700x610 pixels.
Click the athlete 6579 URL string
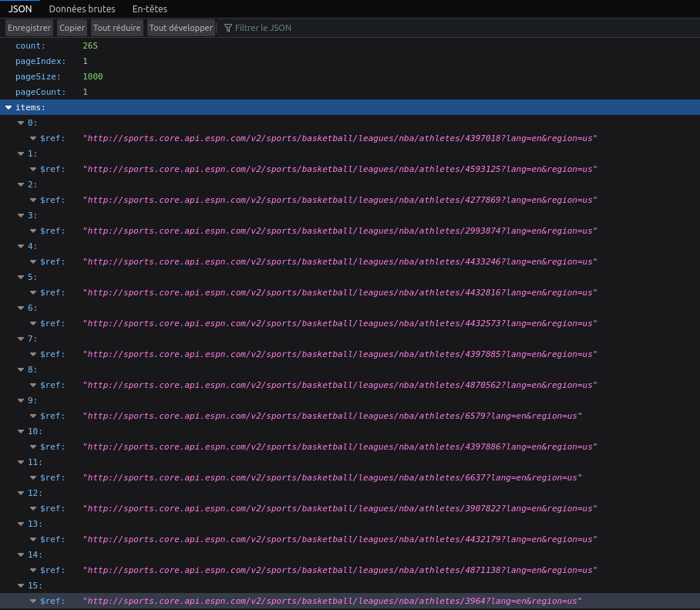pos(331,416)
